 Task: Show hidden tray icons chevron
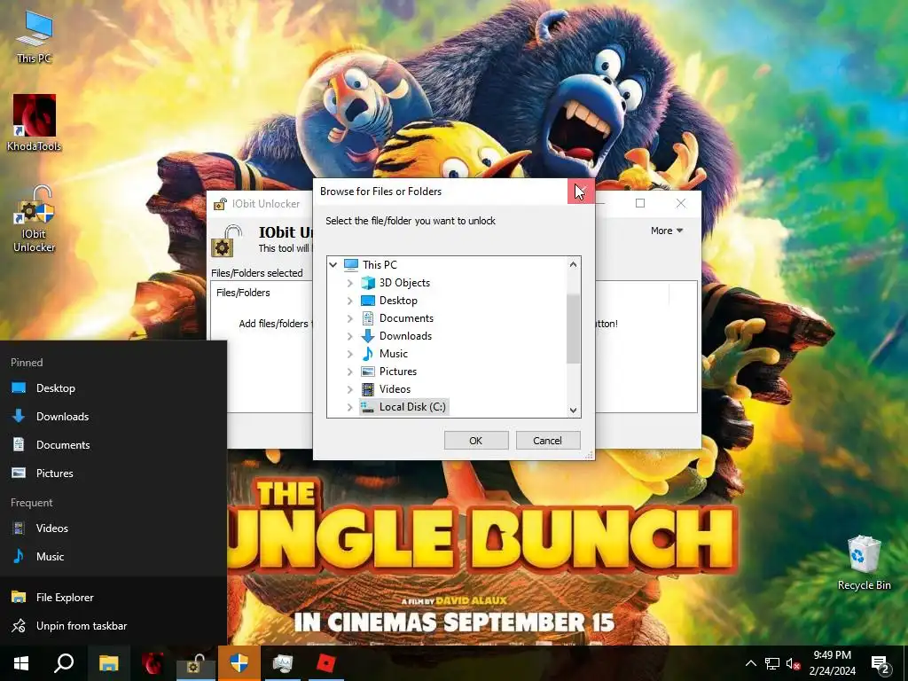coord(750,663)
